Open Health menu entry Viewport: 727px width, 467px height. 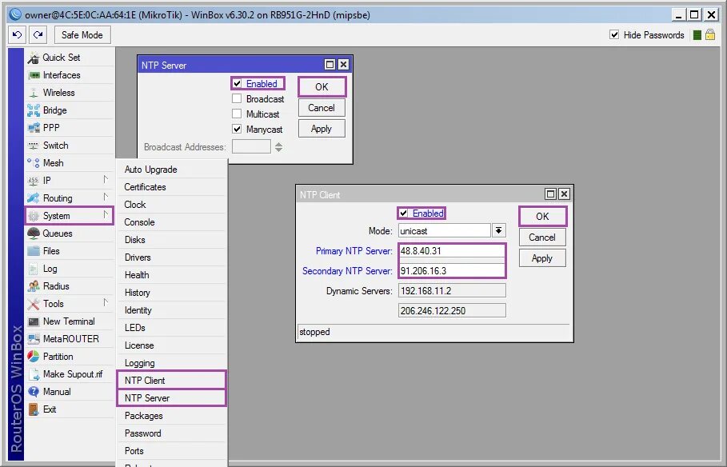(171, 275)
